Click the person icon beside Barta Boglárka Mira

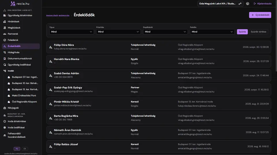tap(51, 118)
